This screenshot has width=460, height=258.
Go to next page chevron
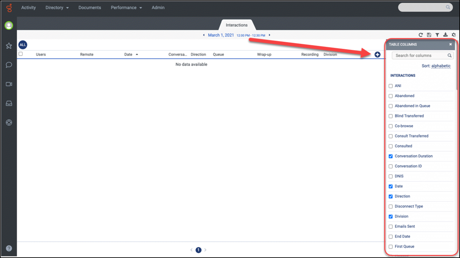205,250
